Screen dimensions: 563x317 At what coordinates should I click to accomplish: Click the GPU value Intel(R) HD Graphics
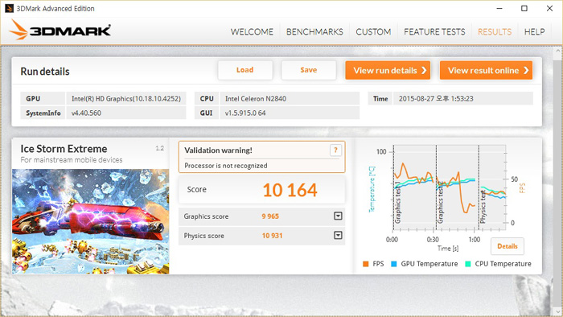(126, 99)
